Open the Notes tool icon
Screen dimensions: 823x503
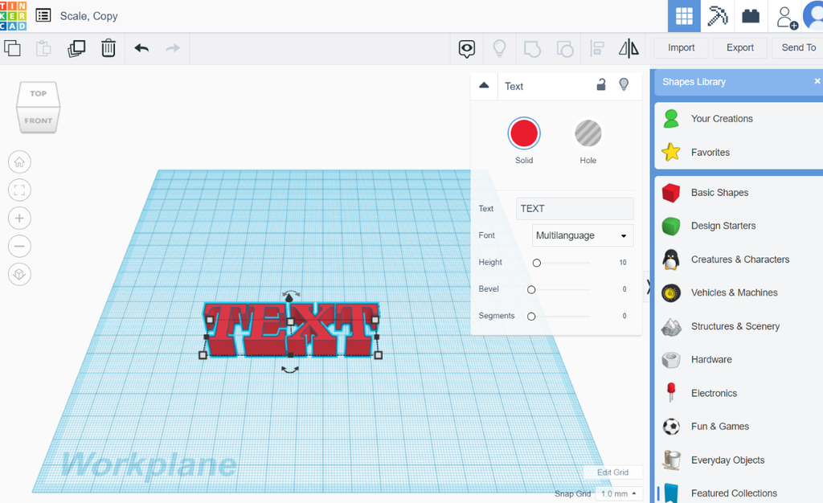(x=467, y=49)
